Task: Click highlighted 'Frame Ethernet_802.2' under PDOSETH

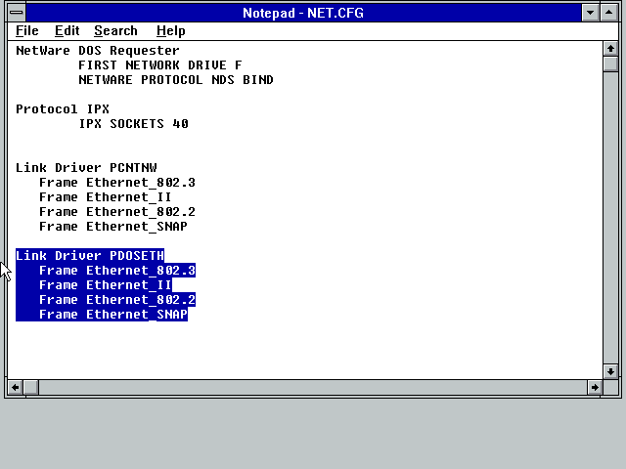Action: point(117,300)
